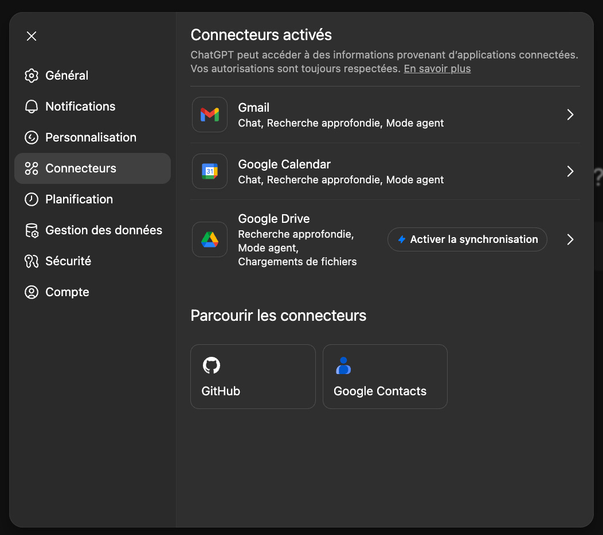
Task: Click the Général gear icon
Action: [32, 76]
